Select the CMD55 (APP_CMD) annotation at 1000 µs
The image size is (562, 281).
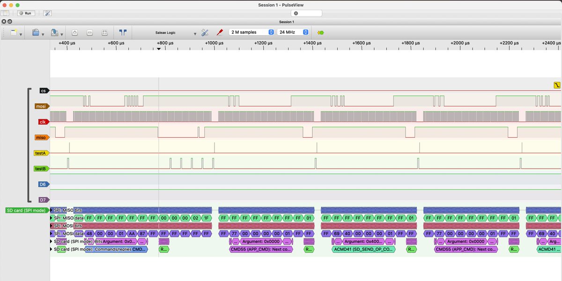pos(261,250)
